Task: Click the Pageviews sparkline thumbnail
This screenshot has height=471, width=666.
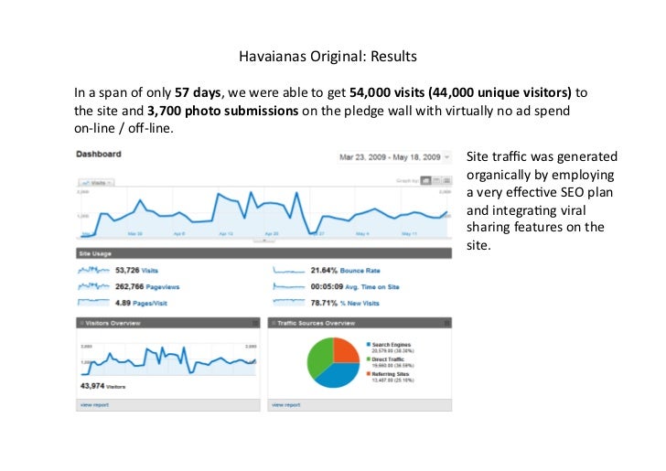Action: [x=93, y=286]
